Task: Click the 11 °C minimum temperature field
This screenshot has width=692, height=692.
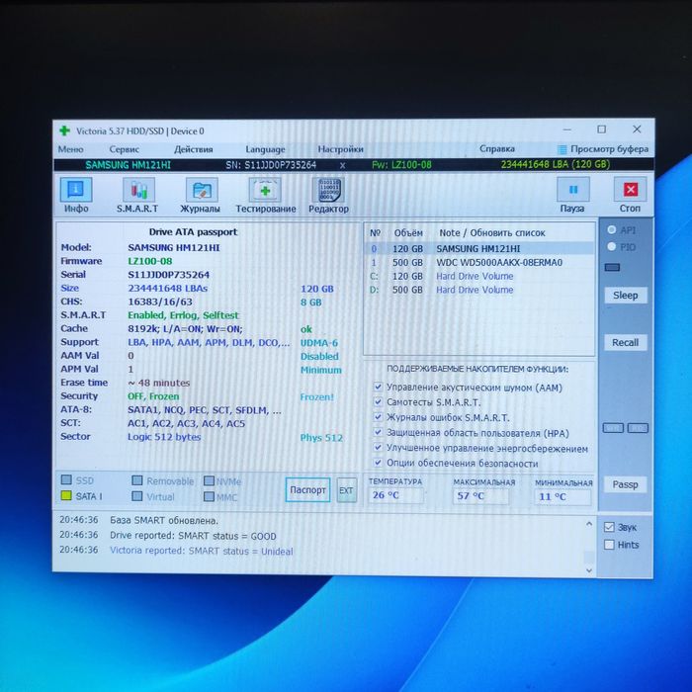Action: coord(562,497)
